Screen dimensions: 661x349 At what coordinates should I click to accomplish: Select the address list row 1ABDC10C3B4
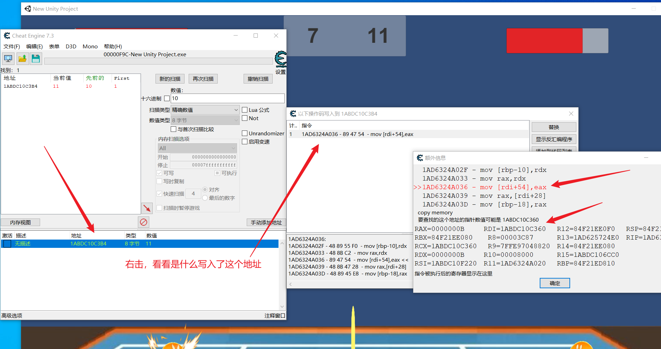pos(140,244)
